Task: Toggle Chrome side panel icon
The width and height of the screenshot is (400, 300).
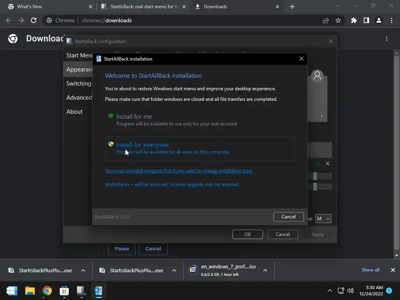Action: coord(366,20)
